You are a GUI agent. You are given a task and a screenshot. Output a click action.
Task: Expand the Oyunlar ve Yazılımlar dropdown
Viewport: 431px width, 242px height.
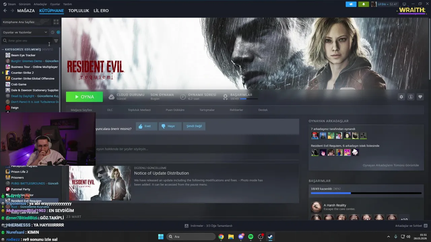click(x=25, y=32)
